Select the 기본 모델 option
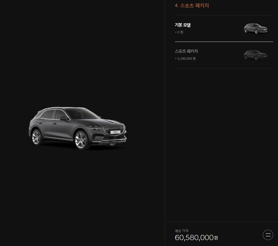This screenshot has height=246, width=278. 224,29
